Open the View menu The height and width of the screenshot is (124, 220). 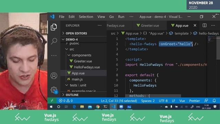[101, 17]
